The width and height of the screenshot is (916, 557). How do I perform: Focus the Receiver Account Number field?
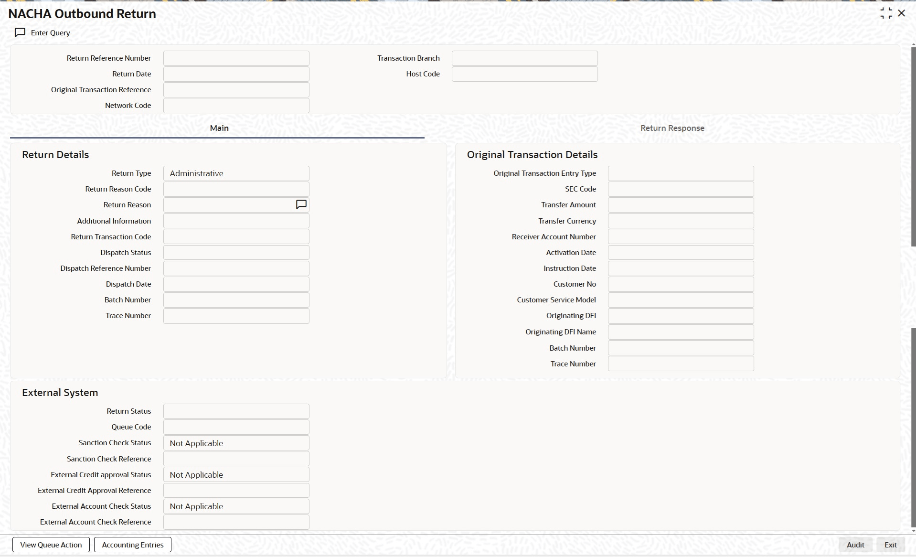681,236
